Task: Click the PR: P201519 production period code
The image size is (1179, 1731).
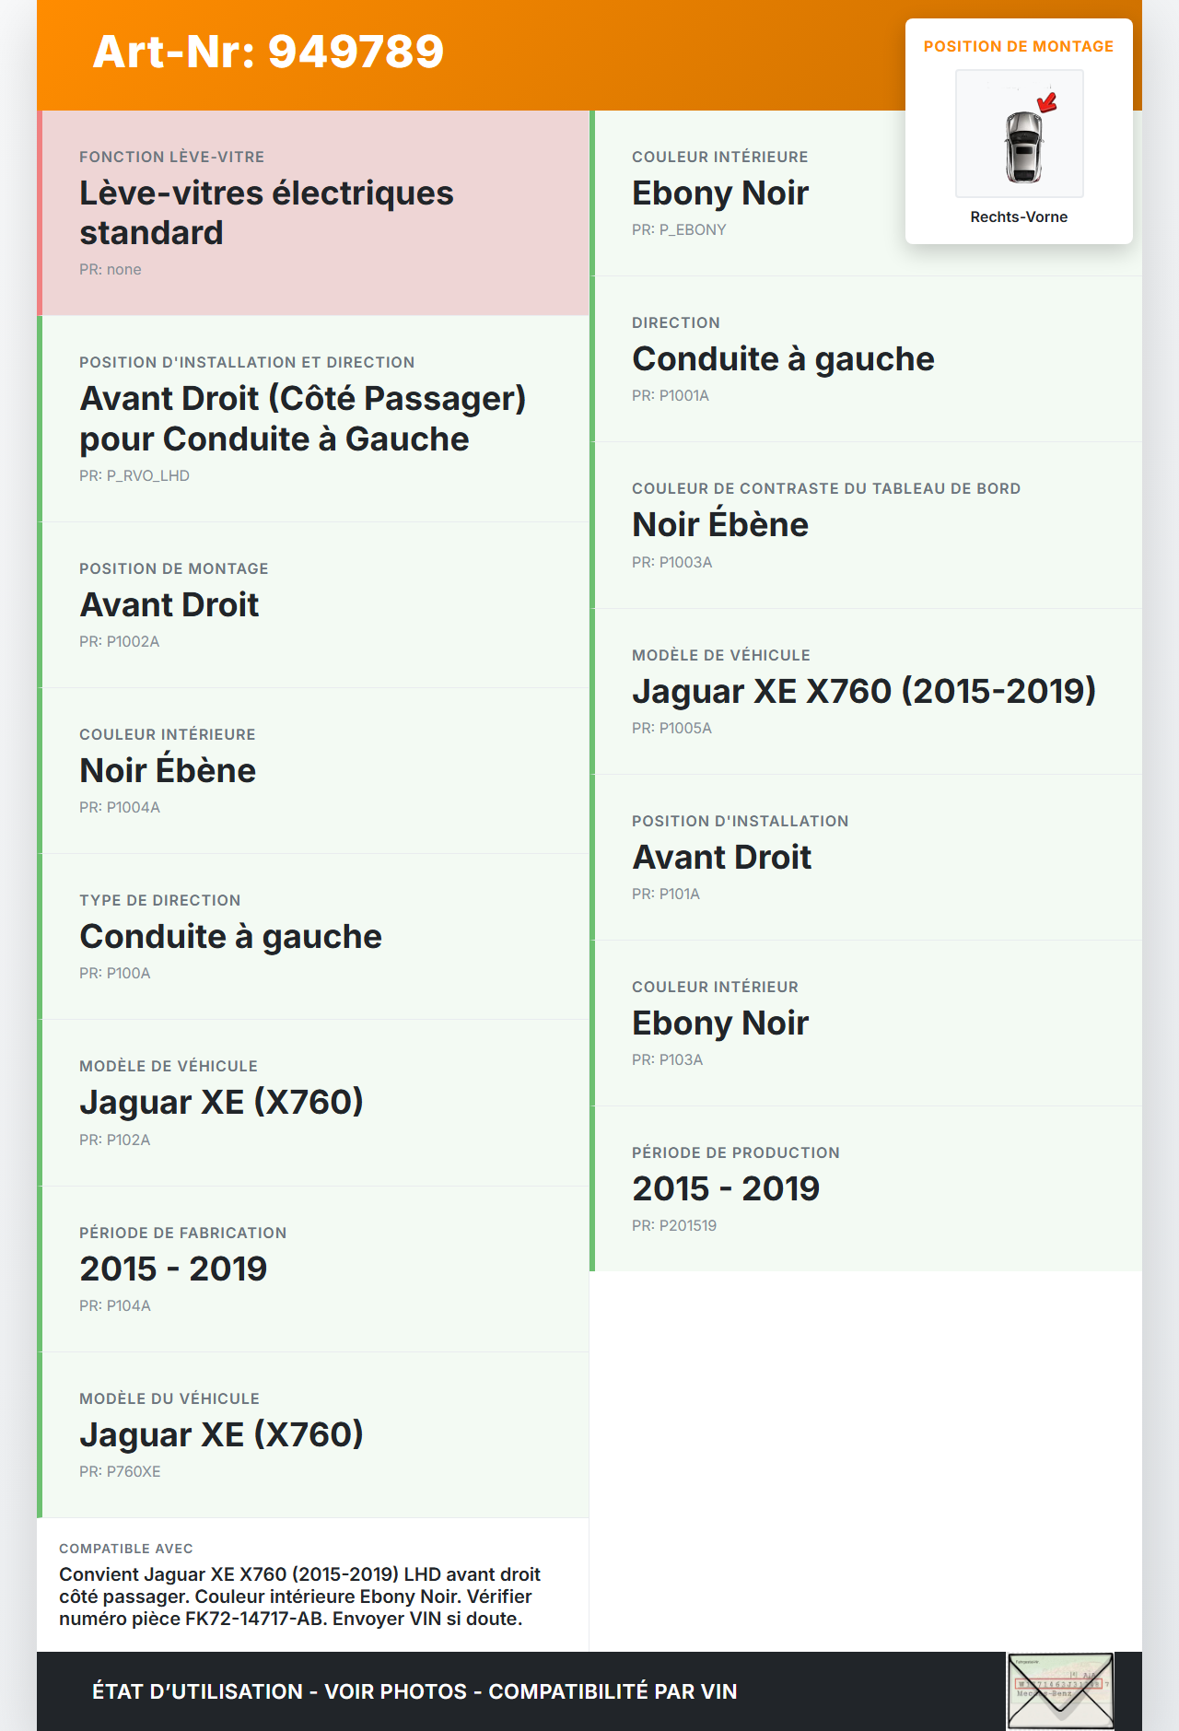Action: click(x=674, y=1226)
